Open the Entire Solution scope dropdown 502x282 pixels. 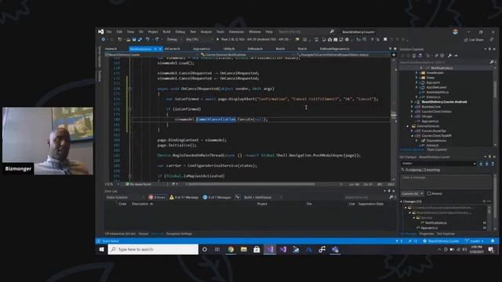click(x=125, y=197)
